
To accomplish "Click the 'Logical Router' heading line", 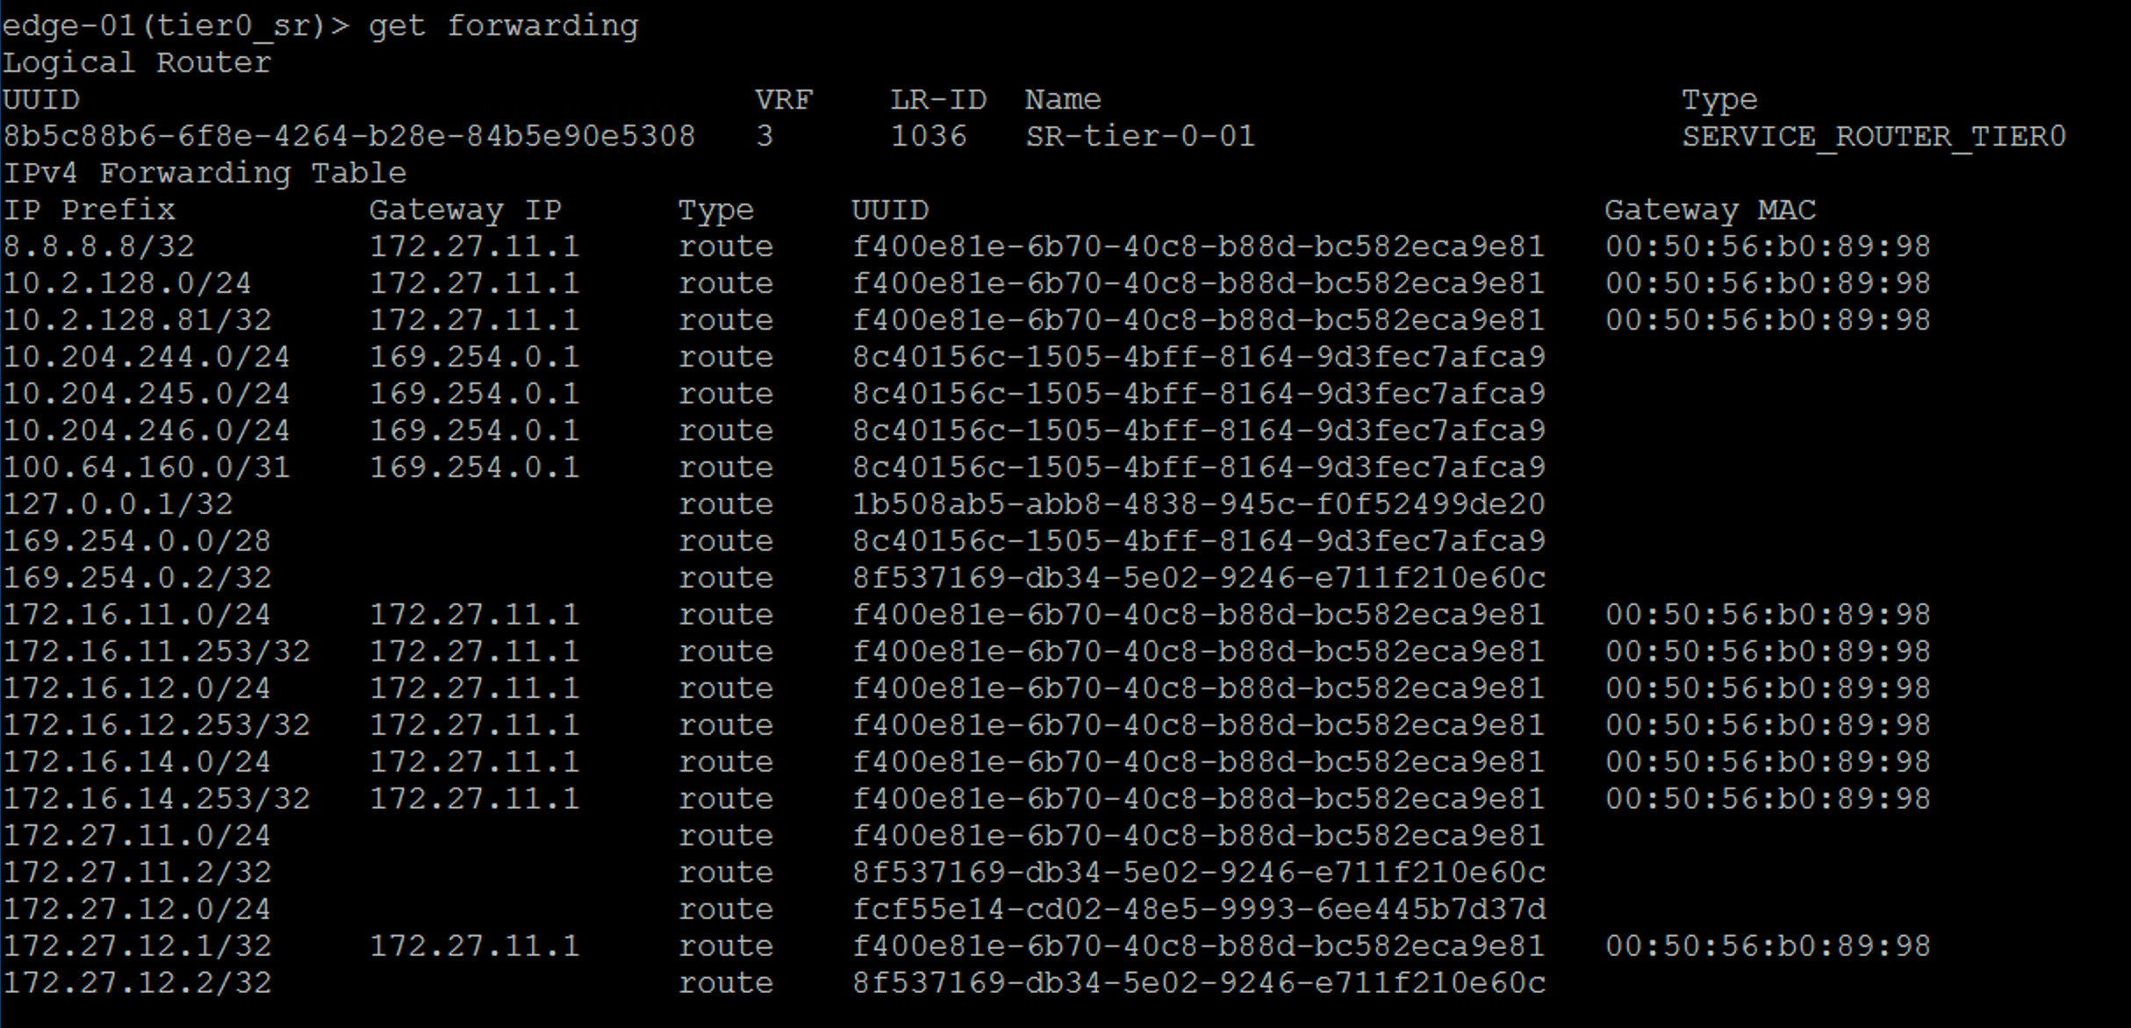I will coord(137,63).
